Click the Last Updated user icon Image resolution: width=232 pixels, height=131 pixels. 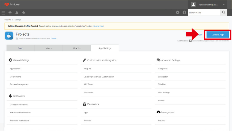click(190, 41)
